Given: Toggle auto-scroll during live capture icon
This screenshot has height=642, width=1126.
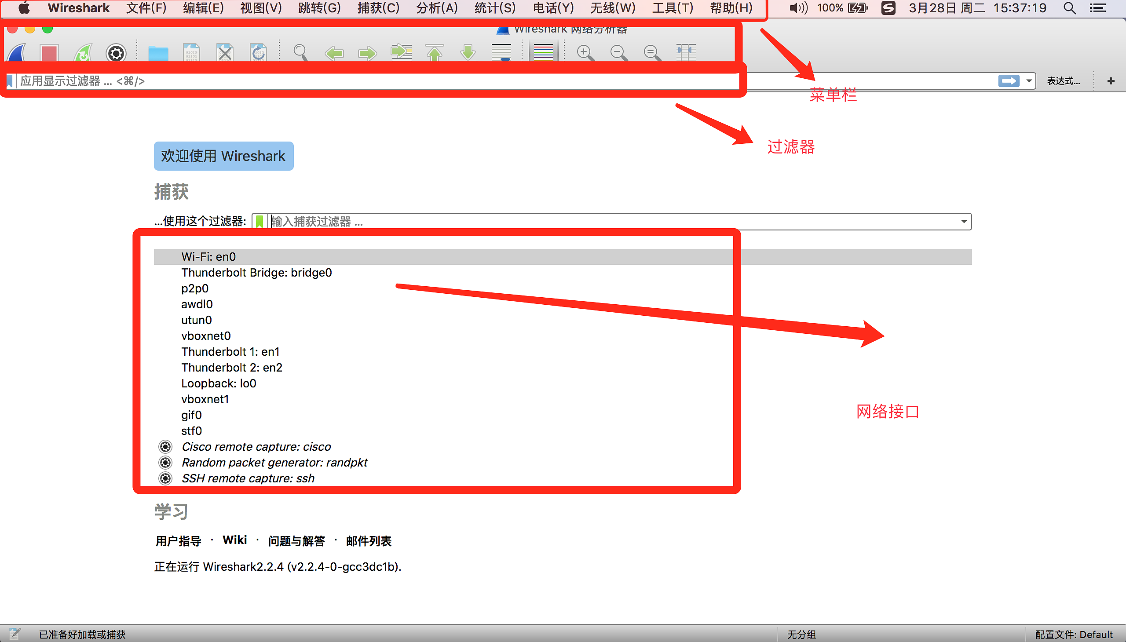Looking at the screenshot, I should (501, 52).
